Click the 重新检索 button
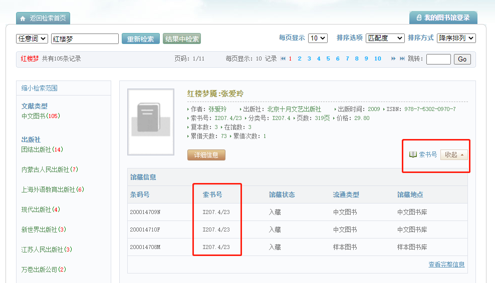This screenshot has height=283, width=495. click(x=140, y=39)
